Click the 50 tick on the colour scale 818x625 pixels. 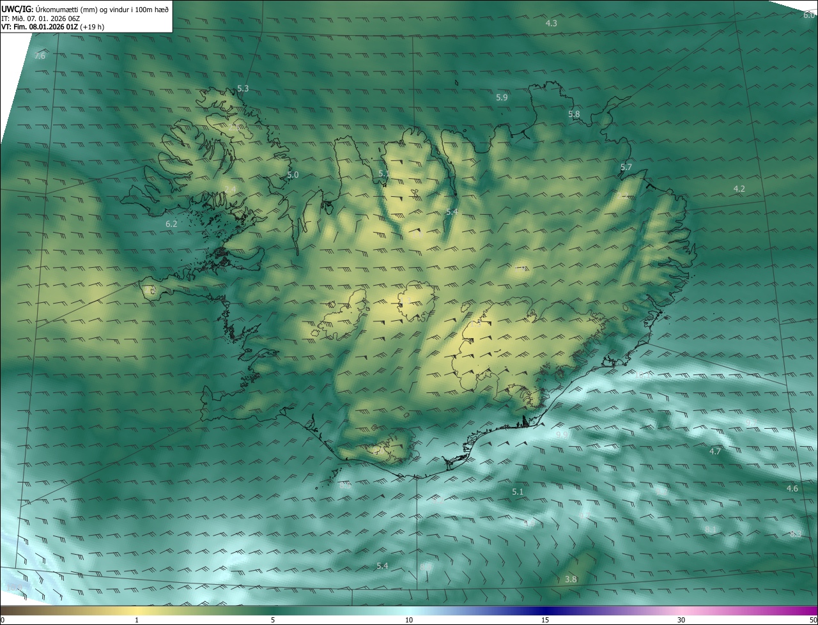click(x=813, y=620)
